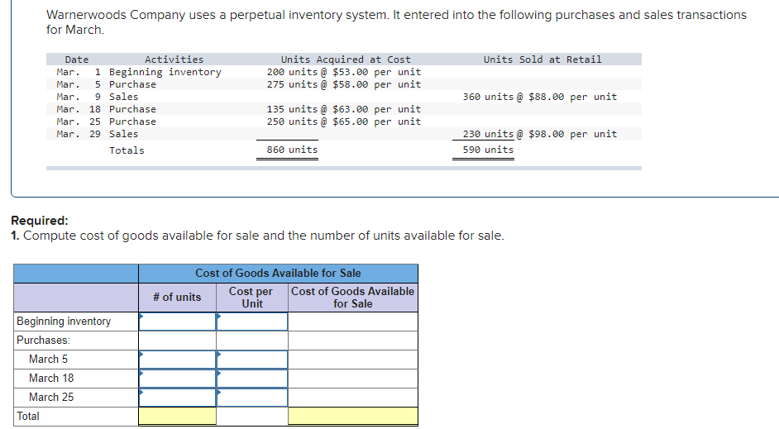
Task: Click the 'Purchases:' row label
Action: tap(43, 340)
